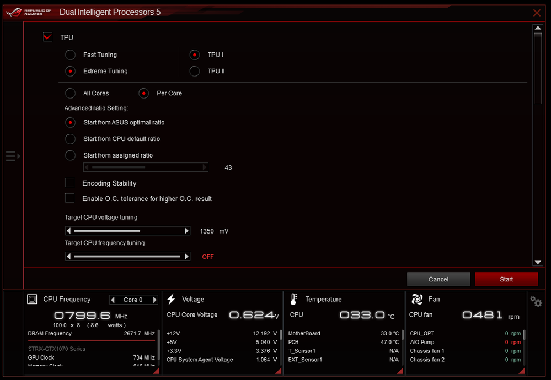Uncheck the TPU checkbox
The width and height of the screenshot is (551, 380).
coord(48,37)
